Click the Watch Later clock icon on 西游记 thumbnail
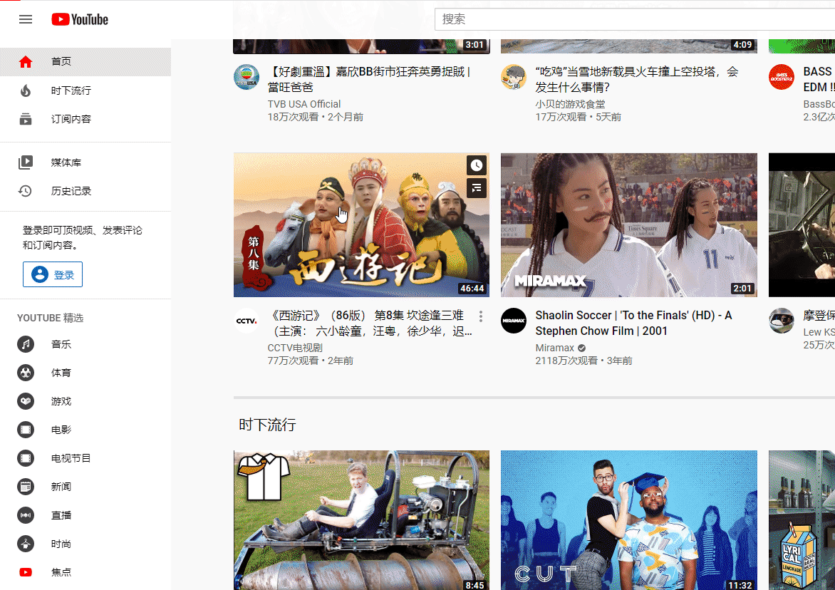This screenshot has width=835, height=590. click(x=477, y=165)
